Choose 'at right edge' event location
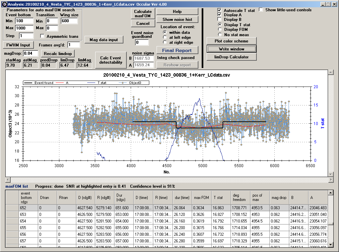 tap(165, 42)
